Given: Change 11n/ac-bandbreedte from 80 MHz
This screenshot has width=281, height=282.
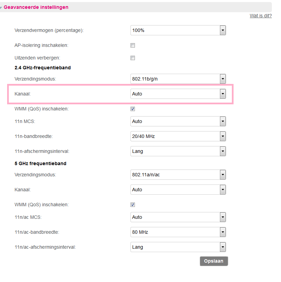Looking at the screenshot, I should coord(178,232).
